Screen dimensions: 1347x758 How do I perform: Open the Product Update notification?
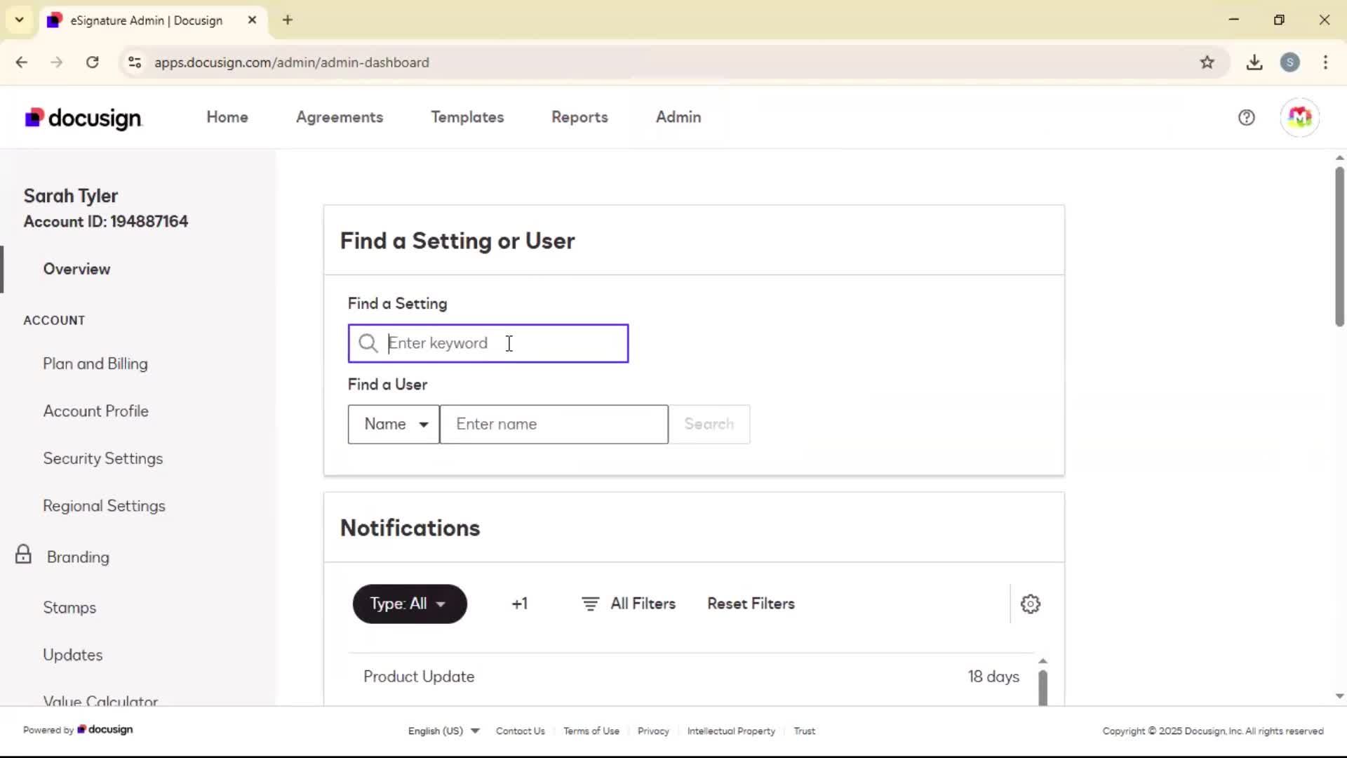[419, 677]
